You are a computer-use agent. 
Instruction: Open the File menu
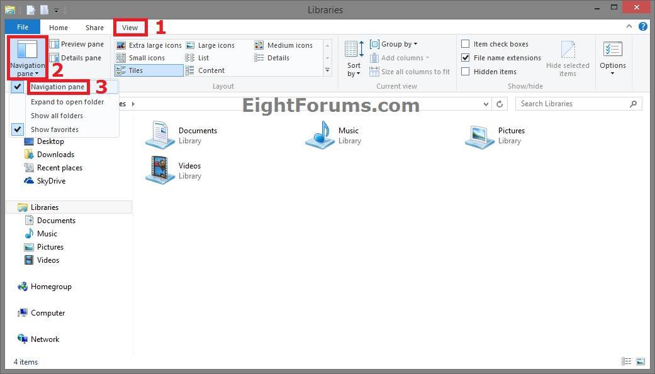(x=22, y=27)
